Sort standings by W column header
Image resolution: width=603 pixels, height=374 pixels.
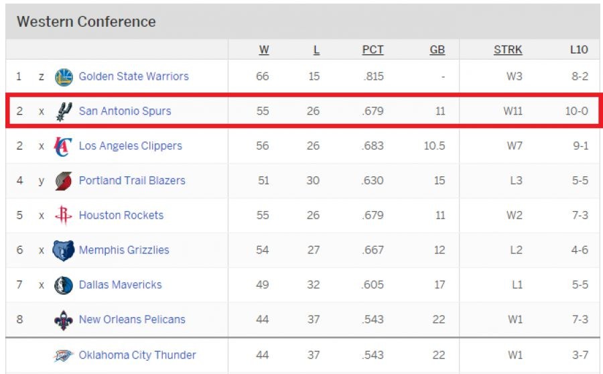[264, 50]
